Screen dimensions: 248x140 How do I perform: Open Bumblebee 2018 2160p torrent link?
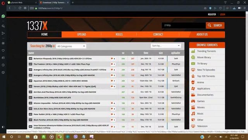coord(52,98)
